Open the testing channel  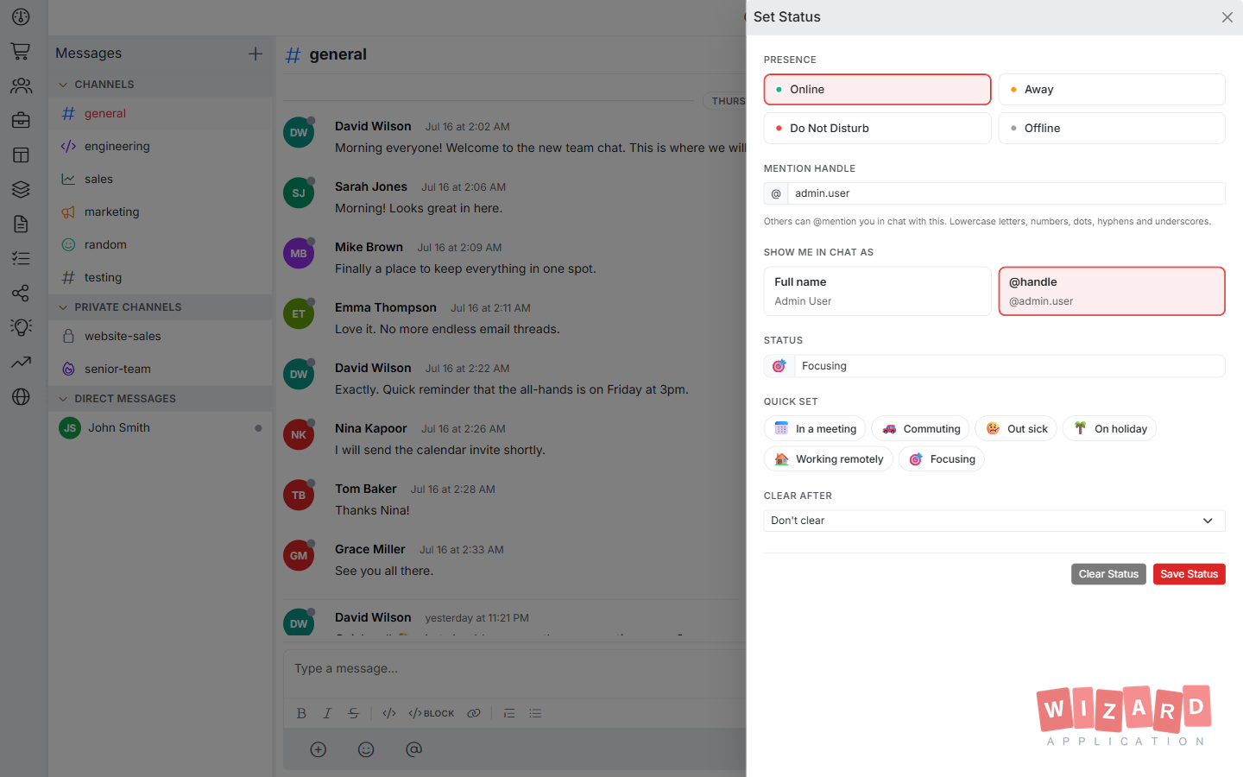(x=161, y=277)
